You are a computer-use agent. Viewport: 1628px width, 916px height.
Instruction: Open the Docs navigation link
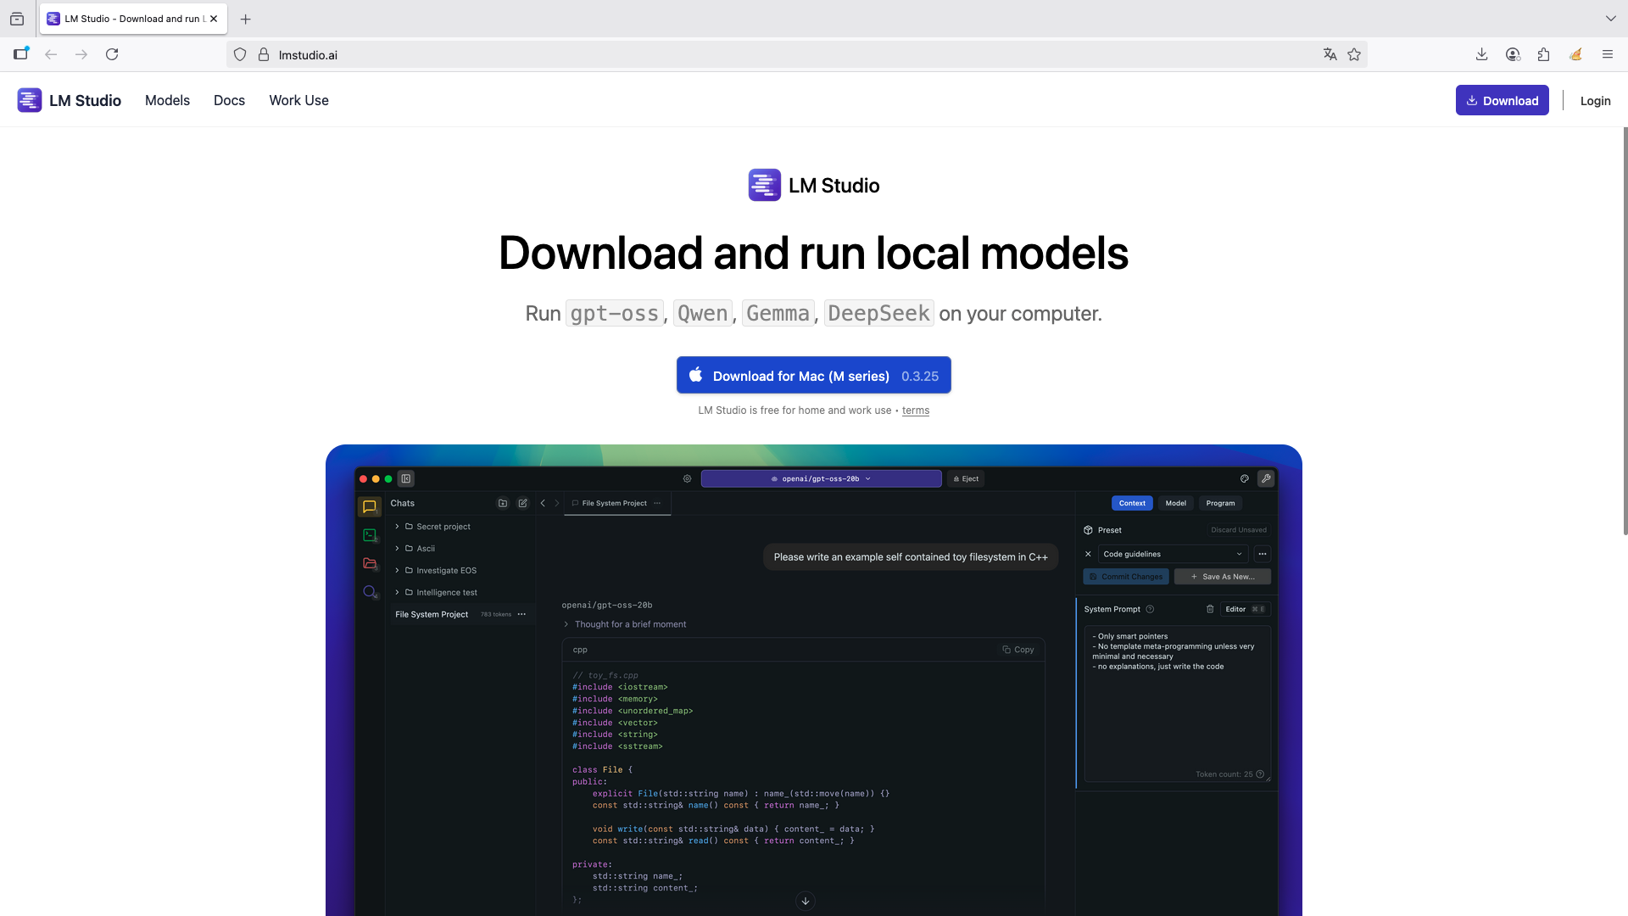click(x=229, y=100)
